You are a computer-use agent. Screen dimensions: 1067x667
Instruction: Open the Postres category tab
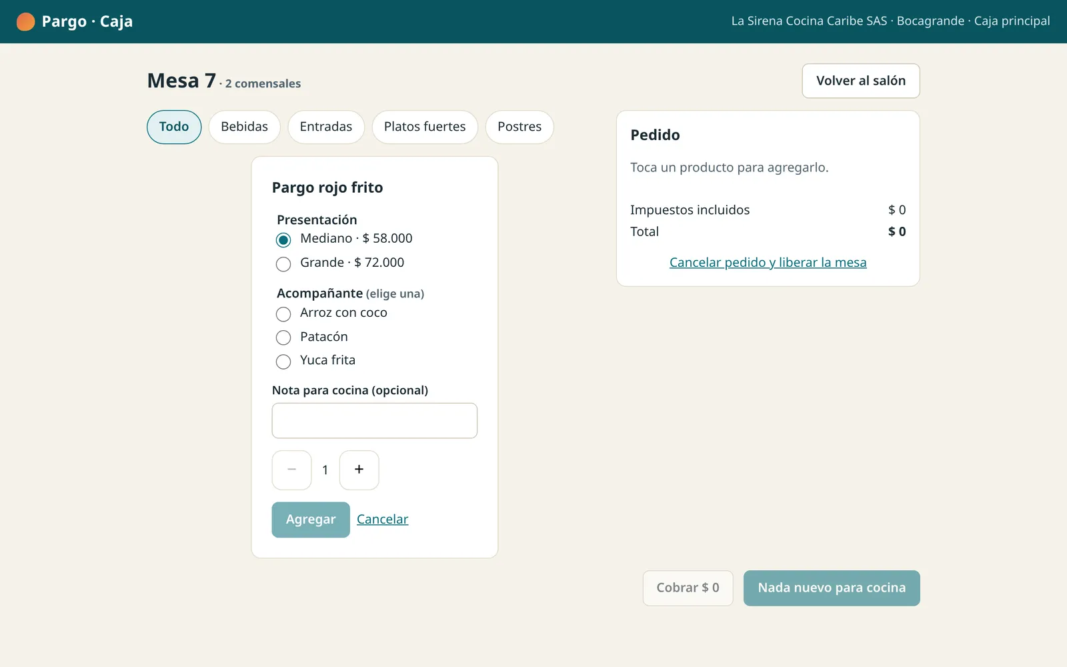(519, 127)
